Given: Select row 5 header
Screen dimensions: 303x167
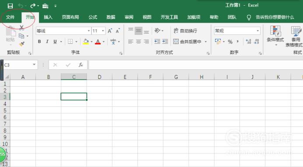Looking at the screenshot, I should point(5,111).
